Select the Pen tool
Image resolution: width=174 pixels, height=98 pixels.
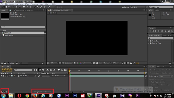(x=27, y=7)
